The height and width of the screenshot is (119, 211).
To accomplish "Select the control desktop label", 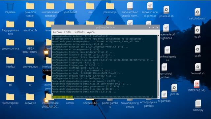I will [70, 103].
